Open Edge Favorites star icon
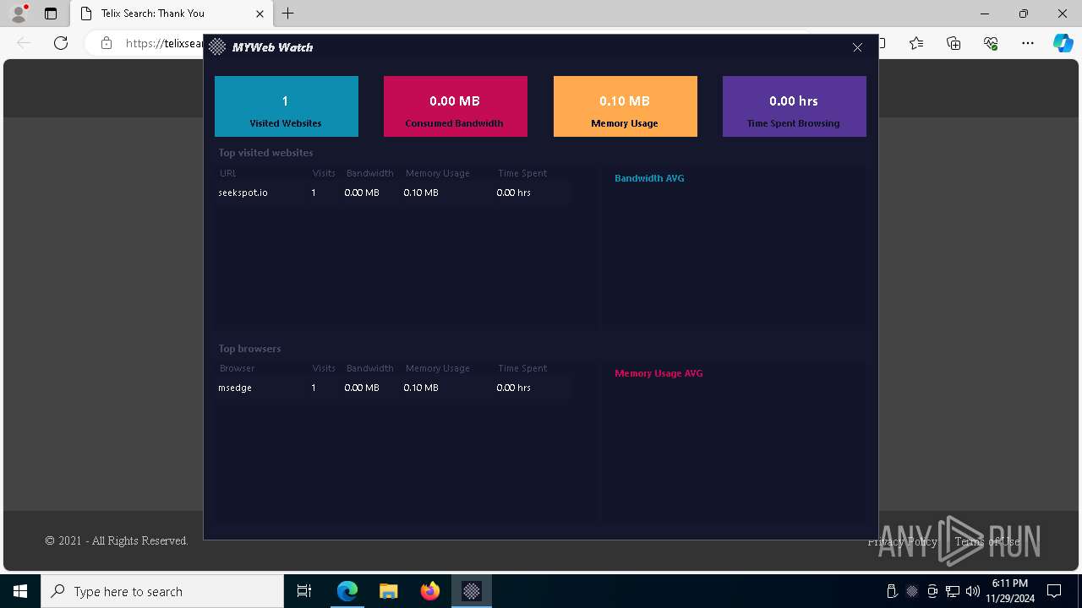1082x608 pixels. (916, 43)
